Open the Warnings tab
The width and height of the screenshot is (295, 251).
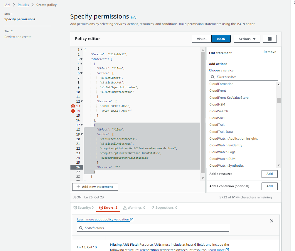point(134,208)
